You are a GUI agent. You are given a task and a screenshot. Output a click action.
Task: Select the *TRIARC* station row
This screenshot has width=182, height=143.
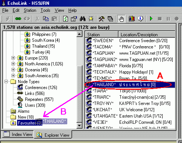pyautogui.click(x=130, y=97)
